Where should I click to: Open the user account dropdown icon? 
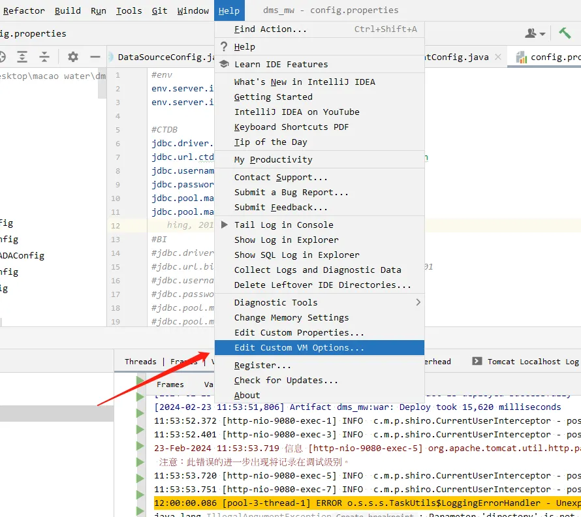click(x=535, y=33)
